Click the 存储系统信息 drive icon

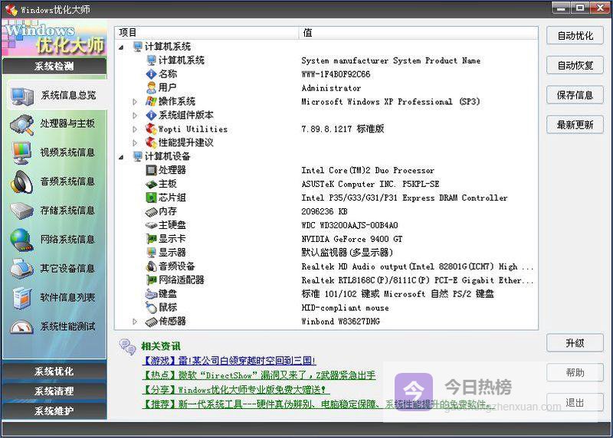pos(21,211)
